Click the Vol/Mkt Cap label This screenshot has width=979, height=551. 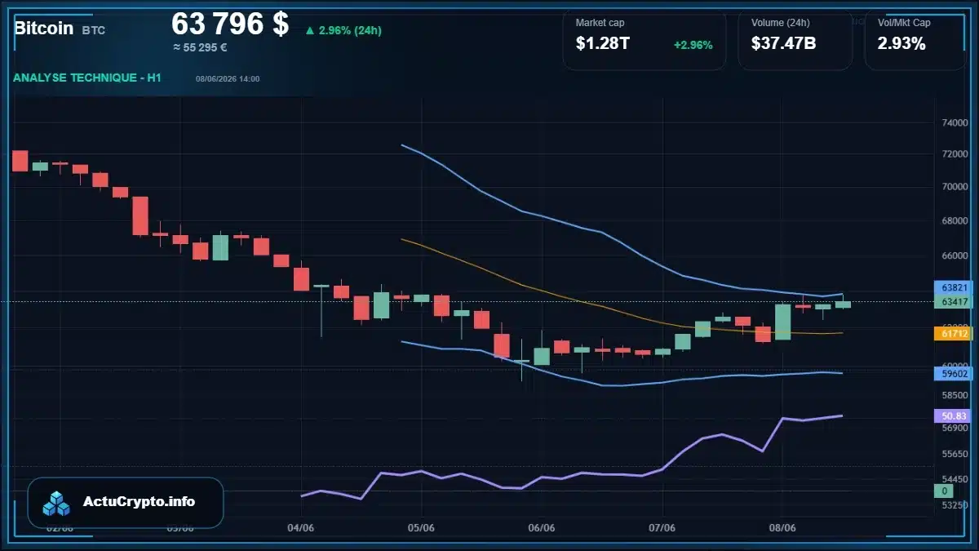click(x=904, y=23)
